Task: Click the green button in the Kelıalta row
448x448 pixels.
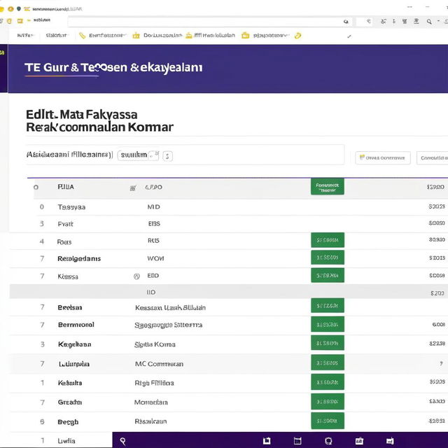Action: coord(328,382)
